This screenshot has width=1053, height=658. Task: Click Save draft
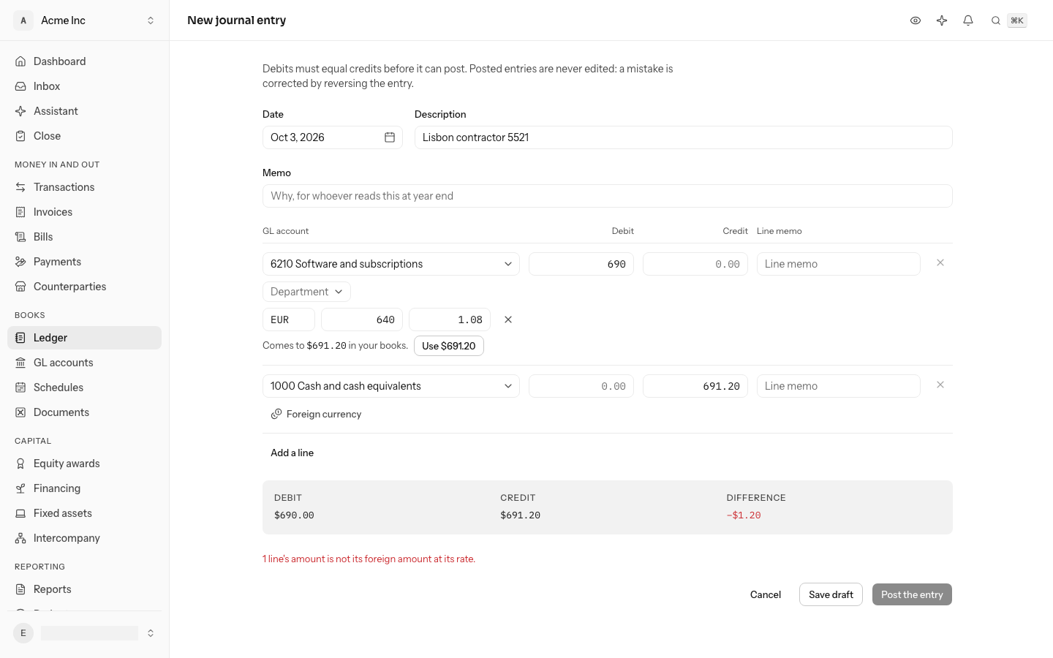pyautogui.click(x=831, y=594)
